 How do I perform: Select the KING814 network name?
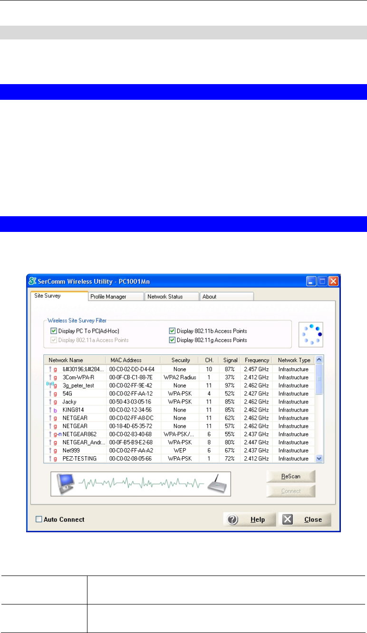[73, 410]
